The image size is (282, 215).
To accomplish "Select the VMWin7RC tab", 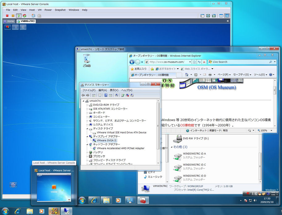I will tap(26, 21).
